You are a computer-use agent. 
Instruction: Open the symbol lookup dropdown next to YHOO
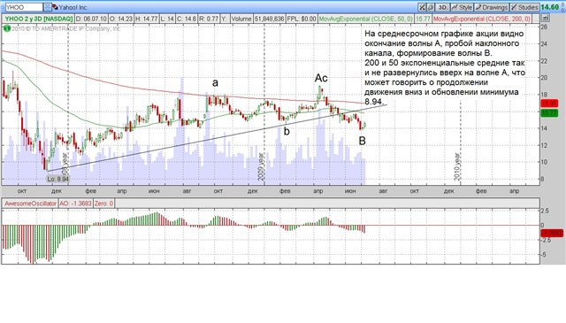pos(47,7)
